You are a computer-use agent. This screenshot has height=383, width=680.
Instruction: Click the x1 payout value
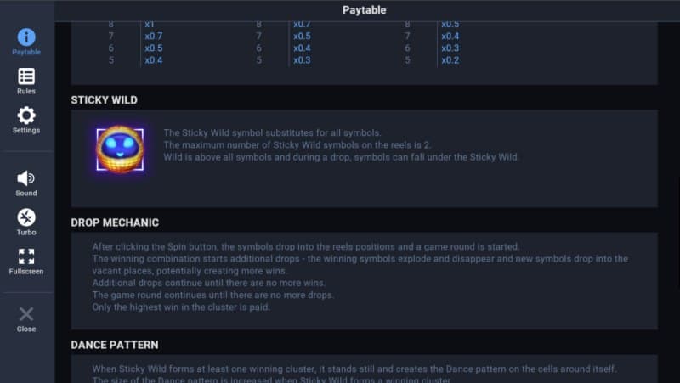click(x=150, y=25)
